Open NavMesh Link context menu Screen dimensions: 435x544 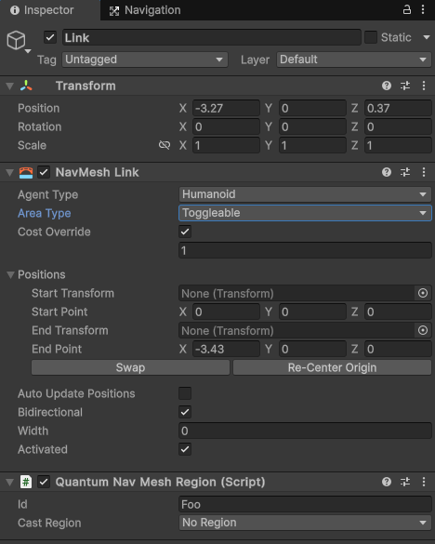pos(424,172)
